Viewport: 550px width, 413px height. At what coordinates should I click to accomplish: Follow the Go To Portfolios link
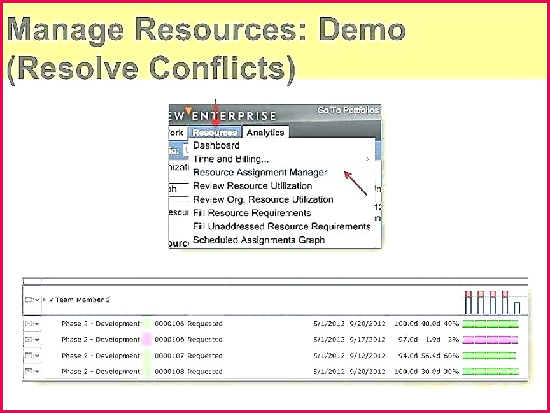[348, 110]
